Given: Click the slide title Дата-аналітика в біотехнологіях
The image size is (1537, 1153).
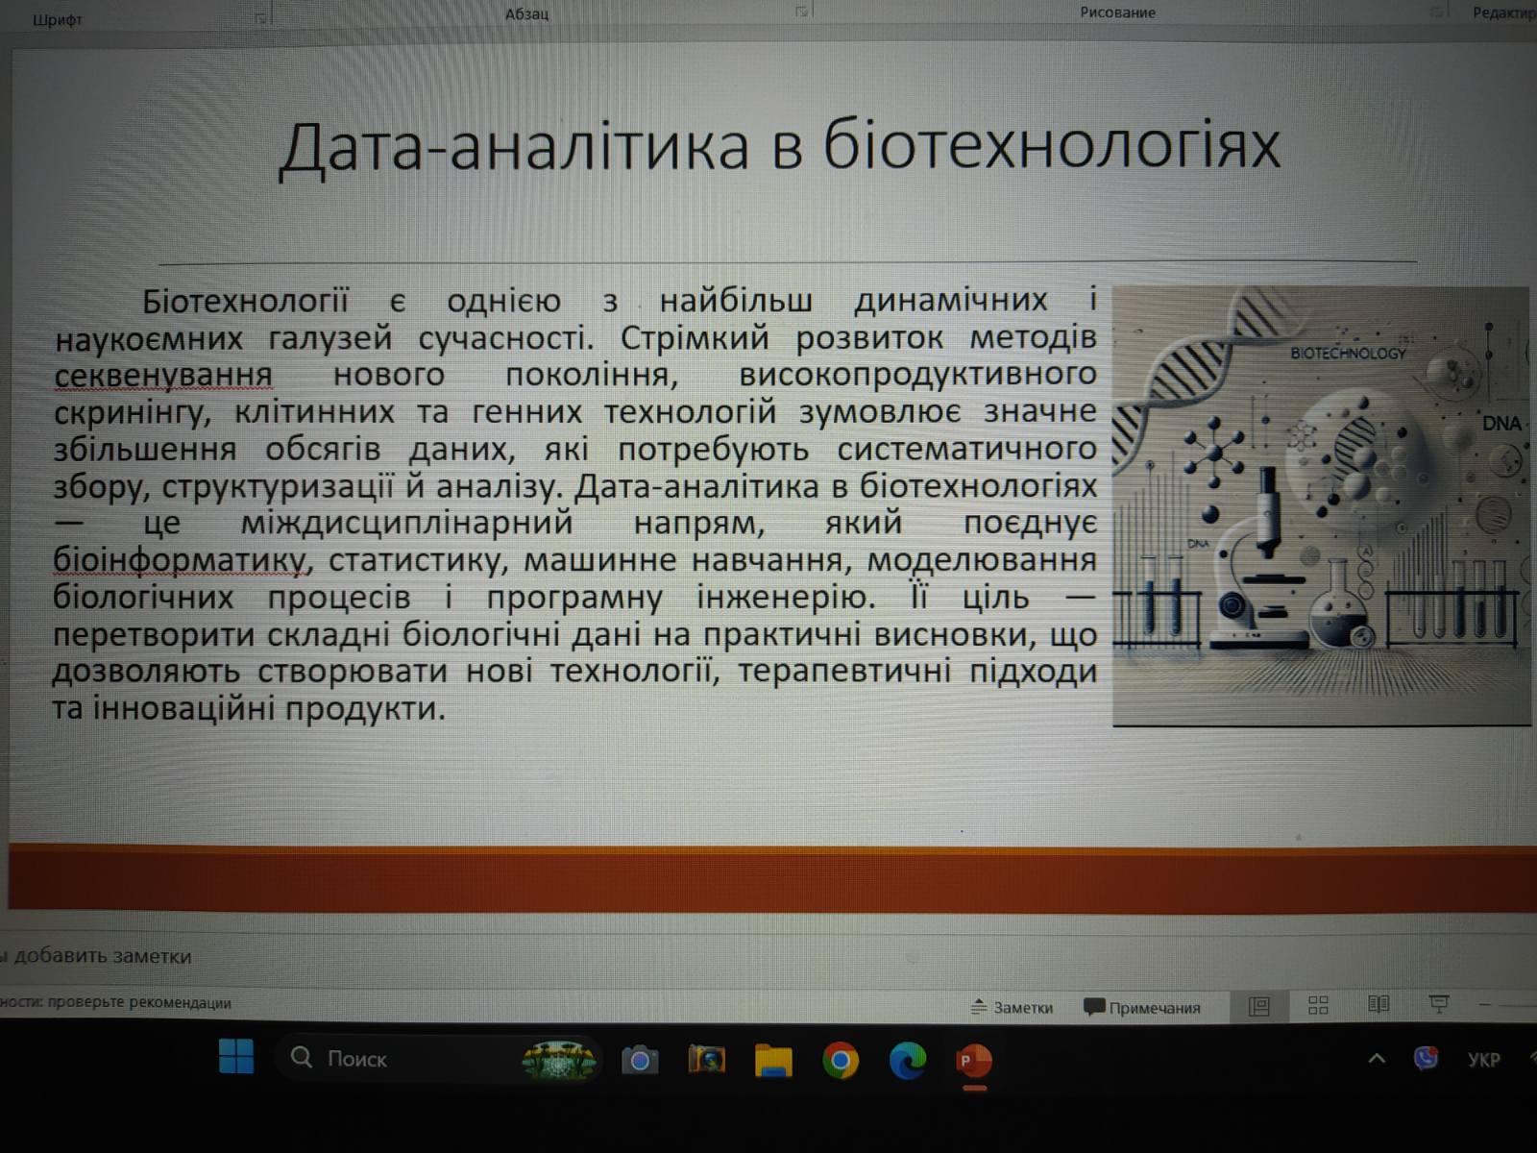Looking at the screenshot, I should tap(779, 146).
